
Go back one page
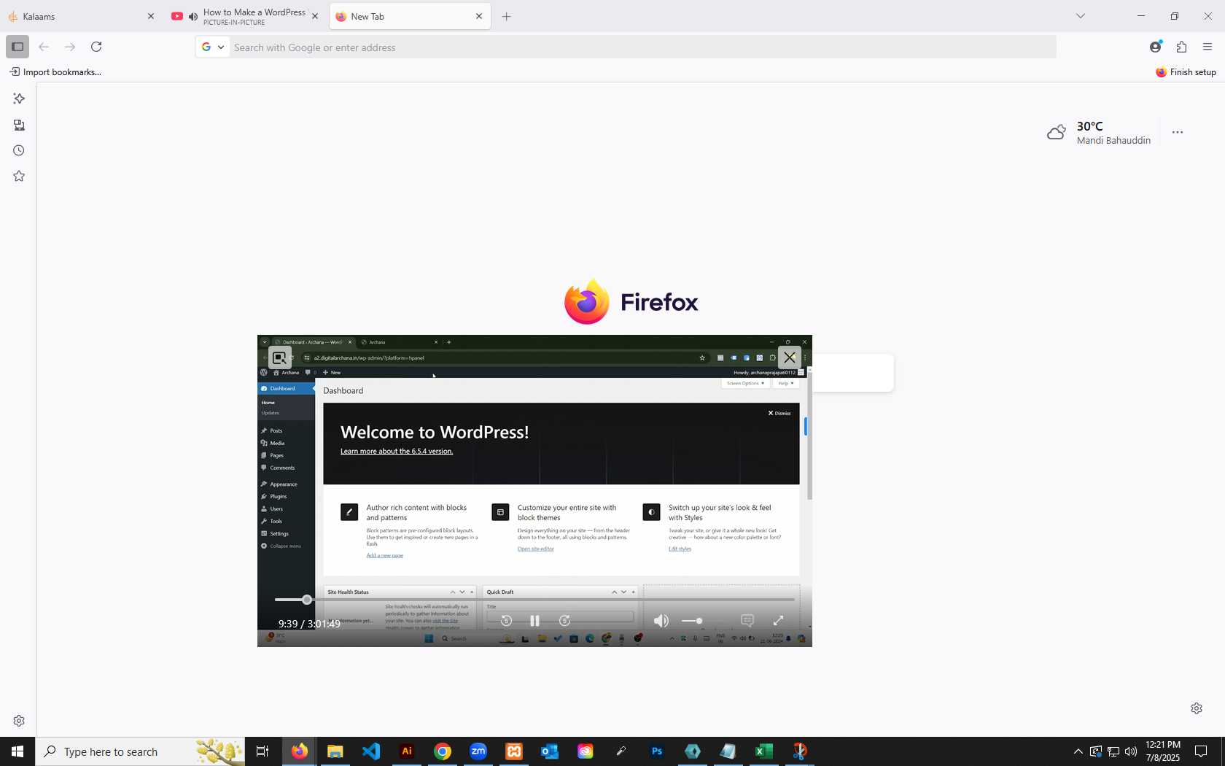pos(44,47)
